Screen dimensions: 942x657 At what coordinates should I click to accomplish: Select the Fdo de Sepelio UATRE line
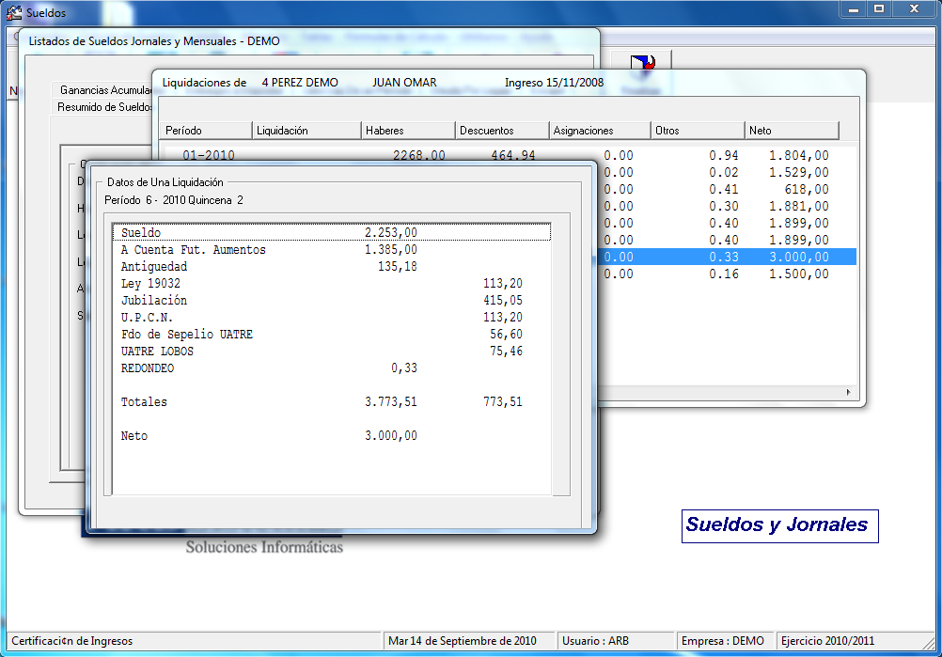point(332,334)
